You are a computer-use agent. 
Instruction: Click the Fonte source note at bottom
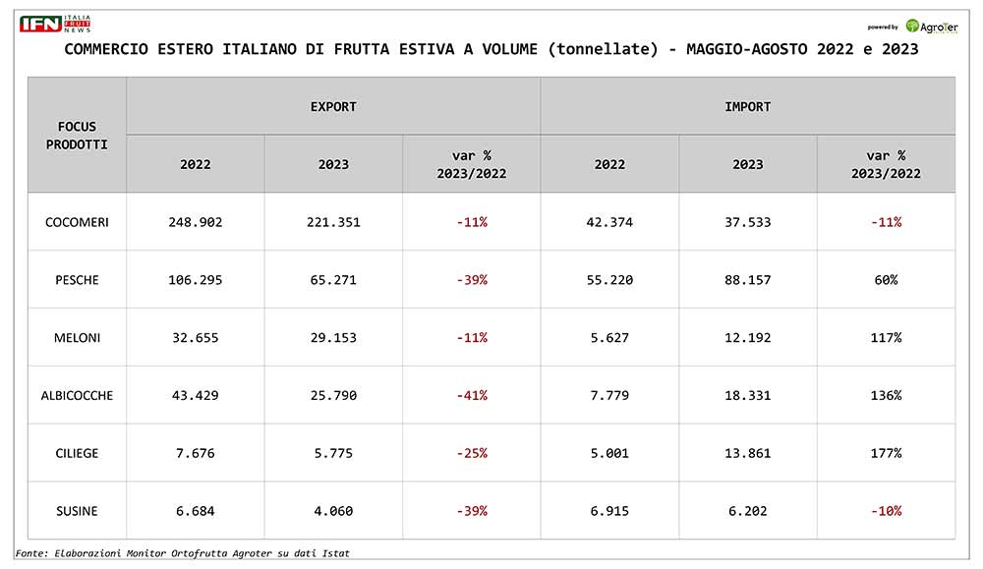(183, 553)
